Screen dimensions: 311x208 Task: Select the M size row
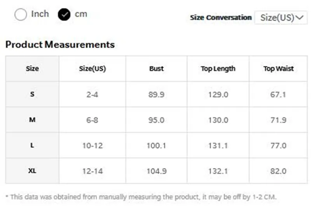pos(157,120)
